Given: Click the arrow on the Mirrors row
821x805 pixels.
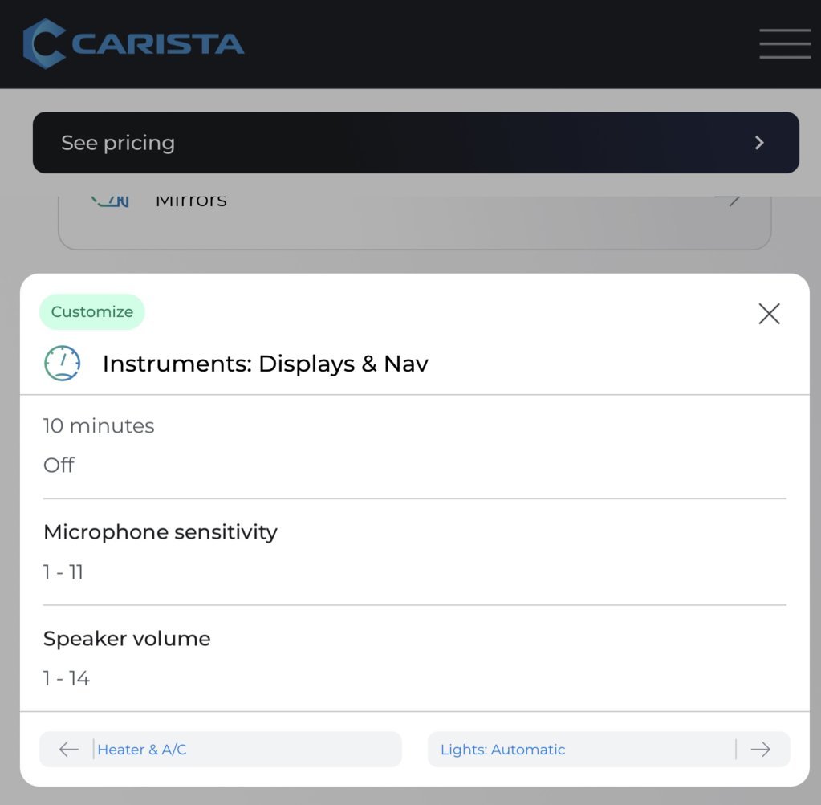Looking at the screenshot, I should coord(728,201).
